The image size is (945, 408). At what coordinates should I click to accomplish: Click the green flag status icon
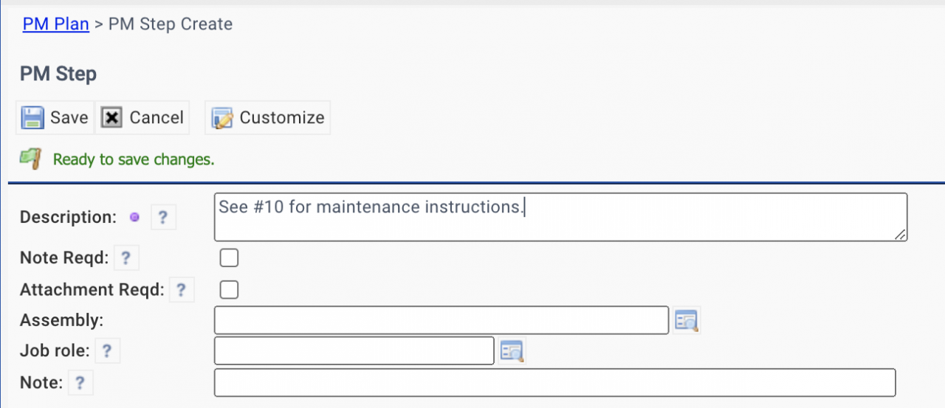30,158
